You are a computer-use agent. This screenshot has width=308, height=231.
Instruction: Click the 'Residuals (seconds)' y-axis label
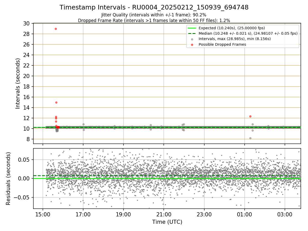pos(8,178)
